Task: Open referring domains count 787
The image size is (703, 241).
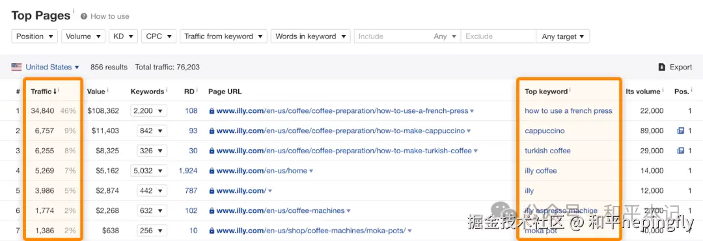Action: [x=191, y=190]
